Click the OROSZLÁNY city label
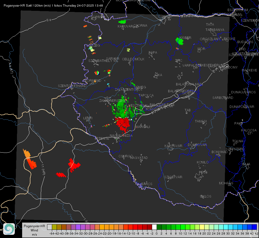 tap(210, 39)
